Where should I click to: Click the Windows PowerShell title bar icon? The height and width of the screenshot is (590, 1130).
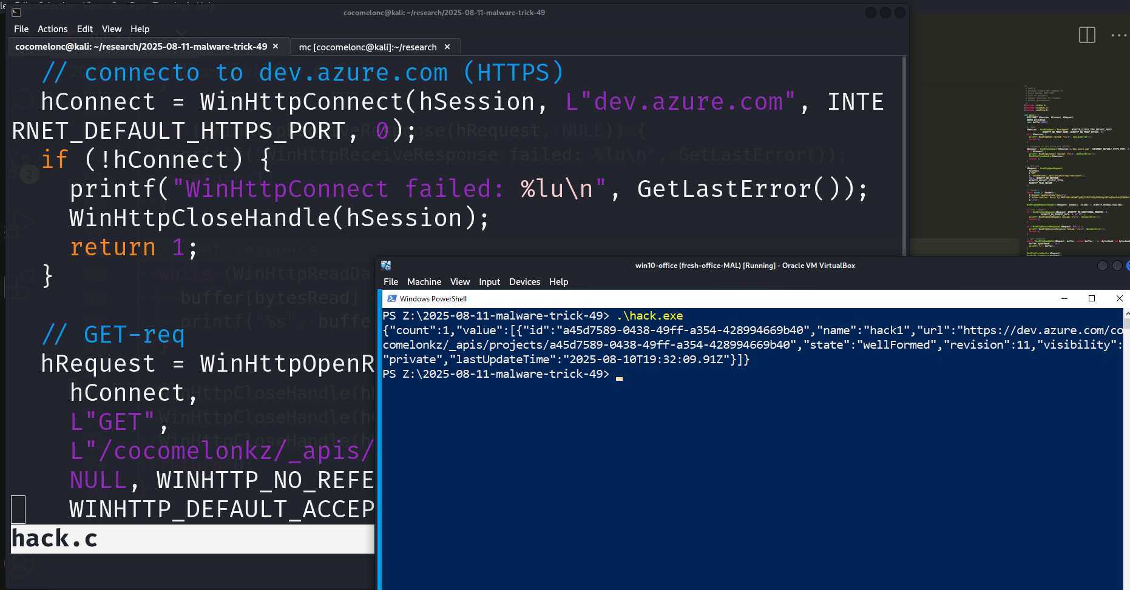(x=392, y=298)
